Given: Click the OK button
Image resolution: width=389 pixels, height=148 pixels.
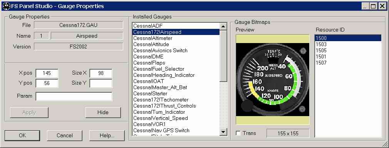Looking at the screenshot, I should click(22, 135).
